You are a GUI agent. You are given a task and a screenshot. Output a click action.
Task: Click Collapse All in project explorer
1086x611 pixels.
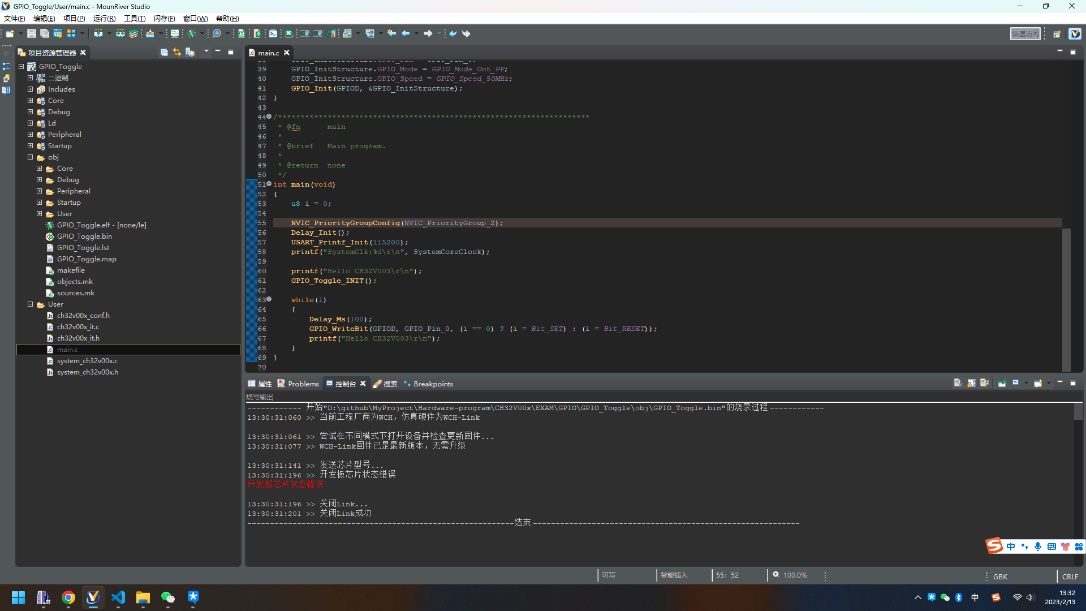click(164, 52)
